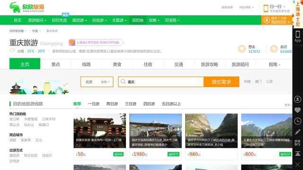This screenshot has height=170, width=303.
Task: Open the 旅游顾问 page tab
Action: [240, 64]
